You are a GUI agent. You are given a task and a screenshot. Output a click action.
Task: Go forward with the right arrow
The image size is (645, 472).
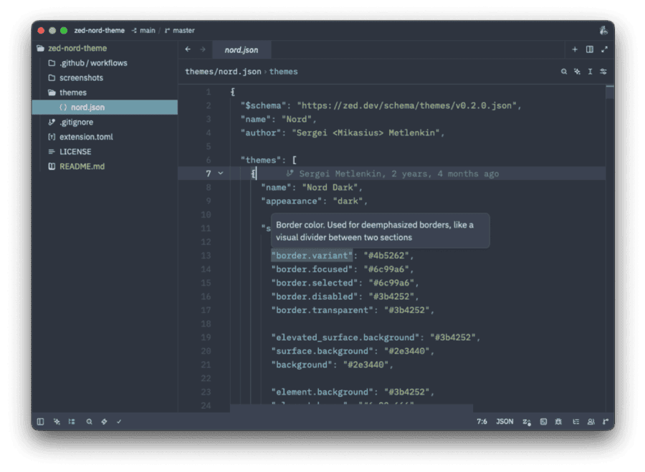click(202, 49)
